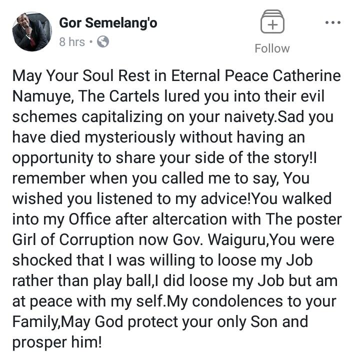
Task: Open the three-dots post options menu
Action: tap(332, 22)
